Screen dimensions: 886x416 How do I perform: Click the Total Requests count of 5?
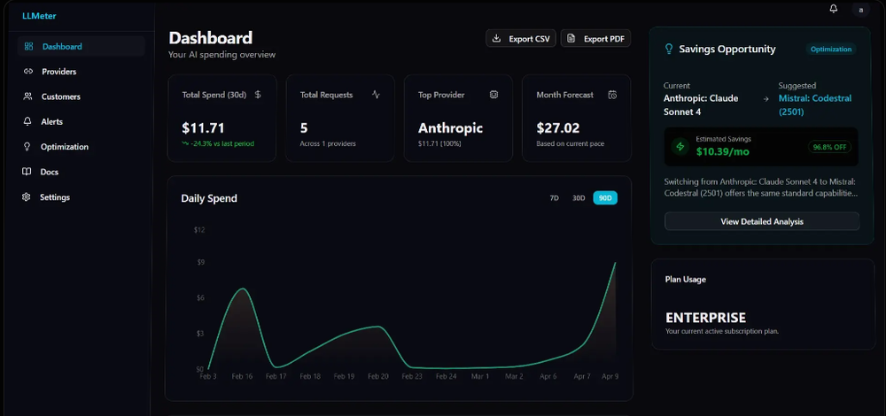(x=304, y=128)
